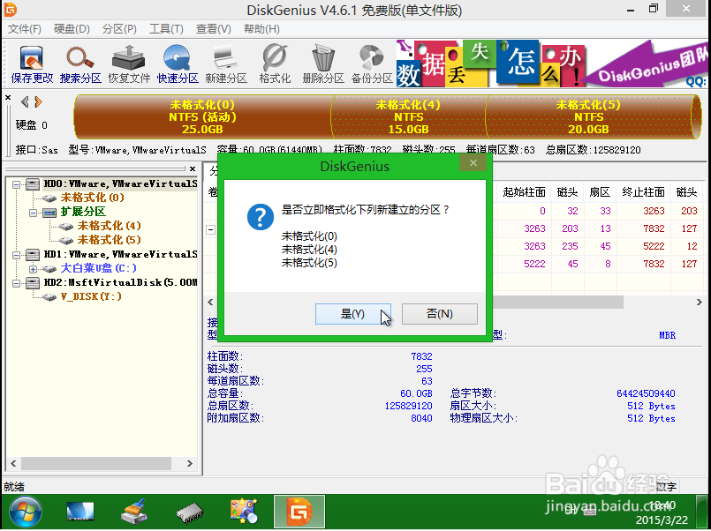Viewport: 711px width, 531px height.
Task: Close the left tree panel
Action: [x=193, y=168]
